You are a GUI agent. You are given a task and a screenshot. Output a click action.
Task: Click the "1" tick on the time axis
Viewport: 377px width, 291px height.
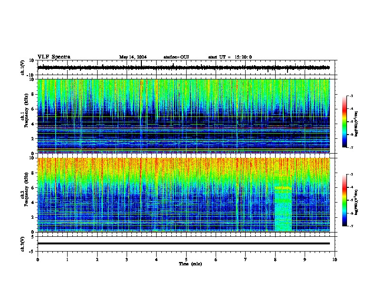click(x=67, y=260)
